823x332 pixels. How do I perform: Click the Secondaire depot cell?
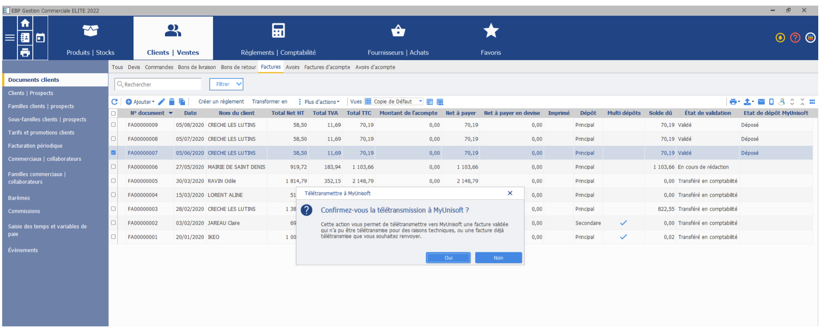point(588,223)
